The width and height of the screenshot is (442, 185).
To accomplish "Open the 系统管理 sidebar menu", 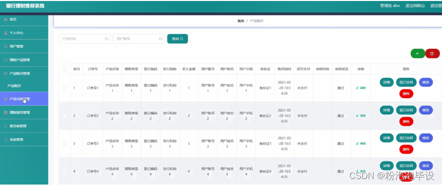I will click(x=24, y=140).
